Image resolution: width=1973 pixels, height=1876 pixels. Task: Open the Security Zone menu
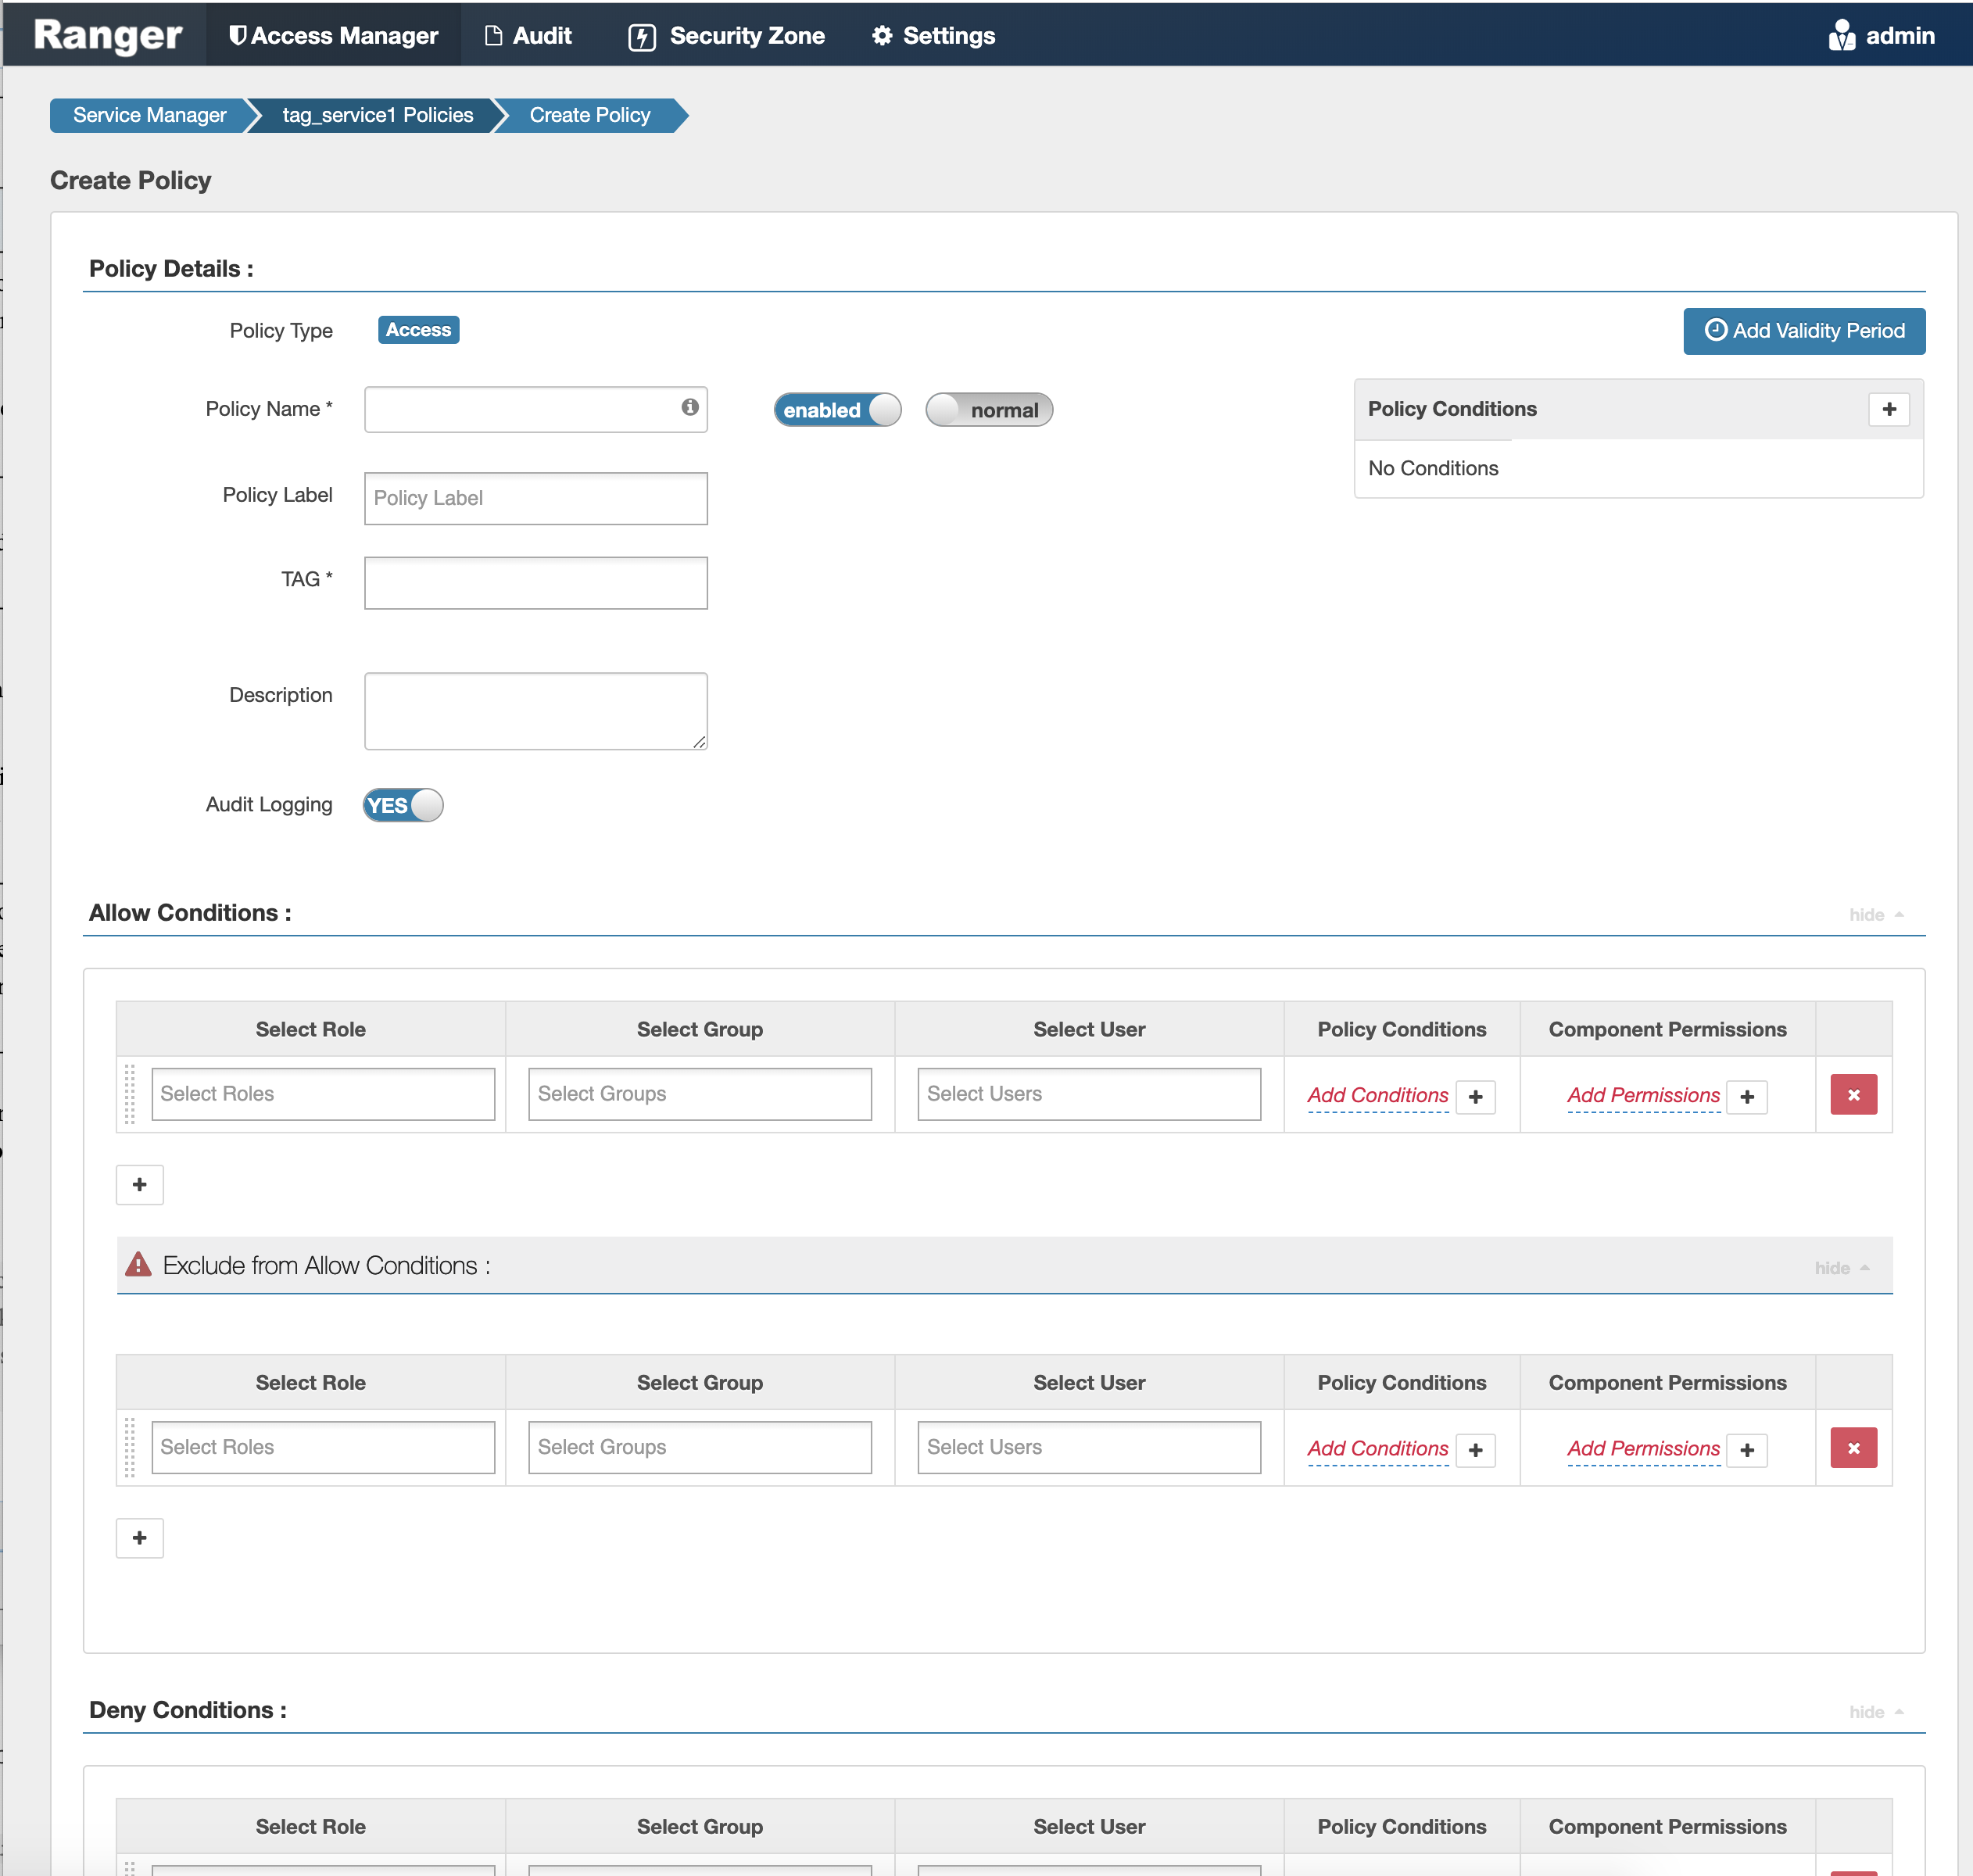(727, 36)
